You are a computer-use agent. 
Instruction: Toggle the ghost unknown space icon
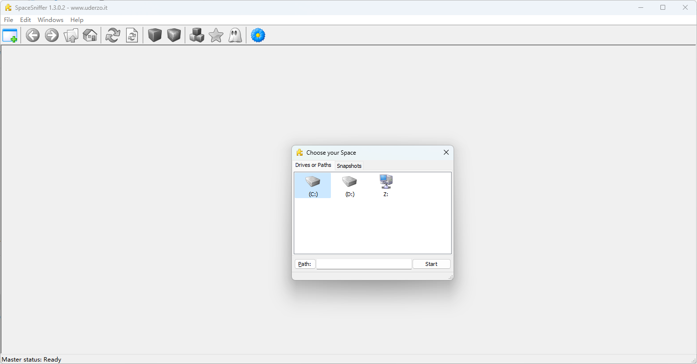(235, 36)
